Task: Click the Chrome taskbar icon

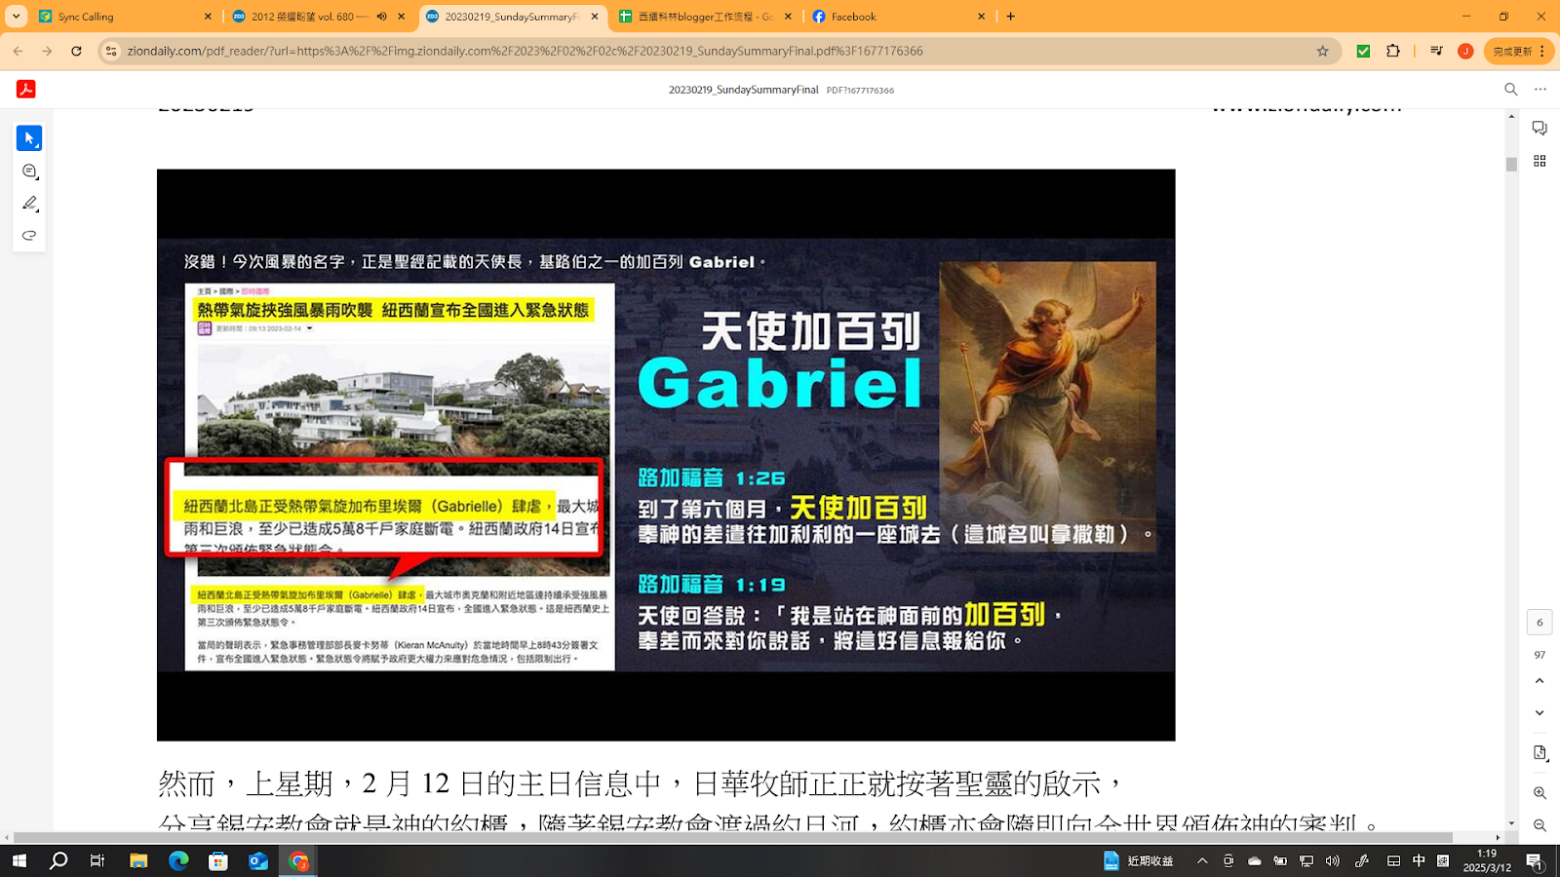Action: [298, 860]
